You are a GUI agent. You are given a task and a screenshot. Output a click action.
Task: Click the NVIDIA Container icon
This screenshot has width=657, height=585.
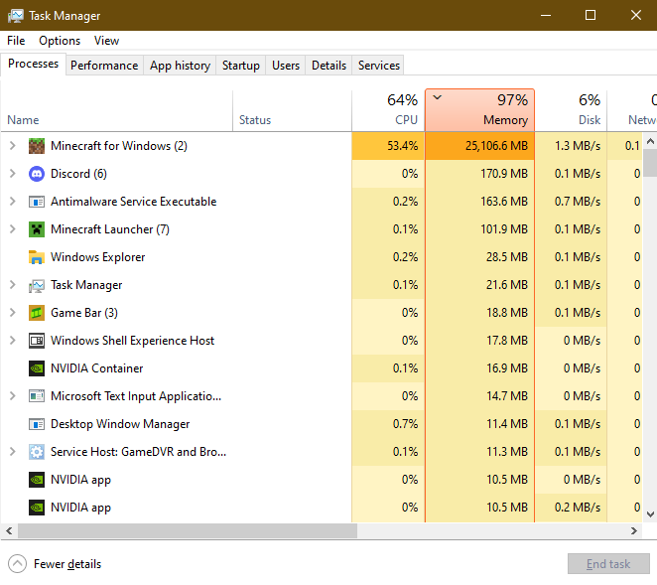[37, 368]
